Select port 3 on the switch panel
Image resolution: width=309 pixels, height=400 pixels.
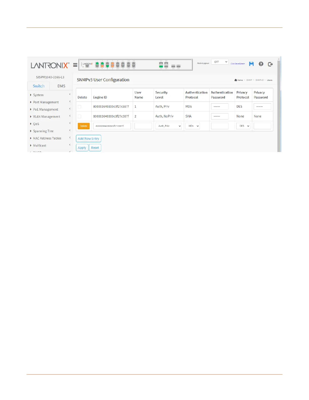click(x=102, y=63)
